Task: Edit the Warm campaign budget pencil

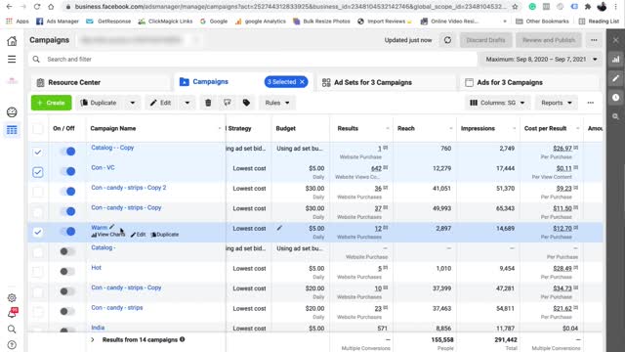Action: (279, 228)
